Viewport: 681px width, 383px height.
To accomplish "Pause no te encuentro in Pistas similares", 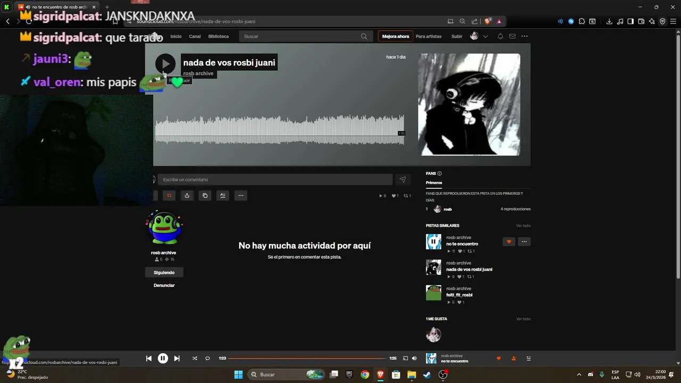I will coord(434,242).
